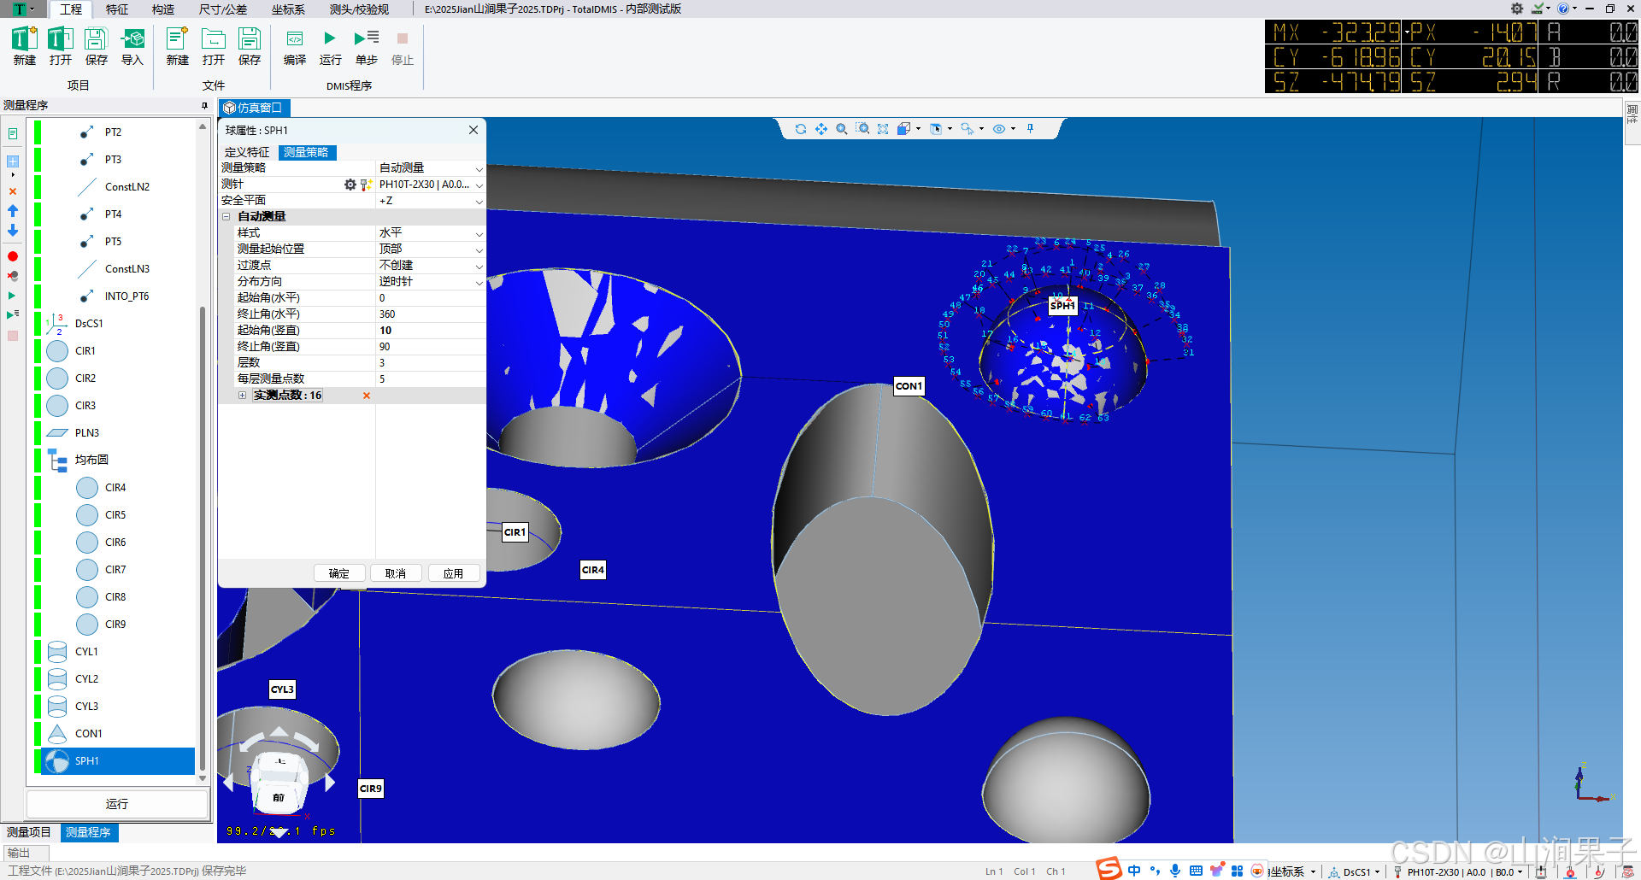Clear breakpoints icon in sidebar
The height and width of the screenshot is (880, 1641).
click(13, 276)
